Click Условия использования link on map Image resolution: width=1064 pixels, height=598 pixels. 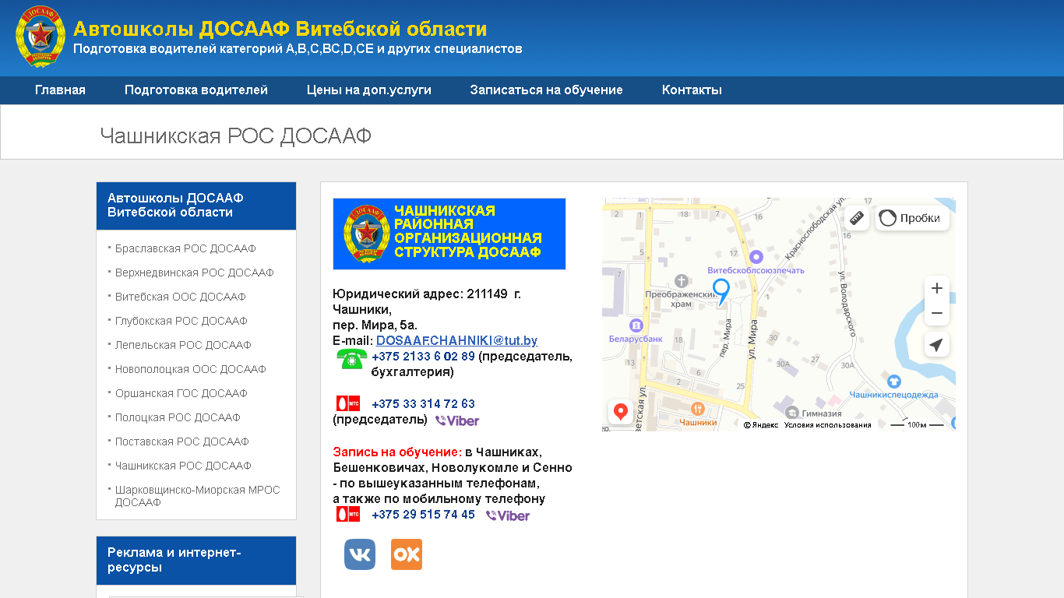point(827,425)
